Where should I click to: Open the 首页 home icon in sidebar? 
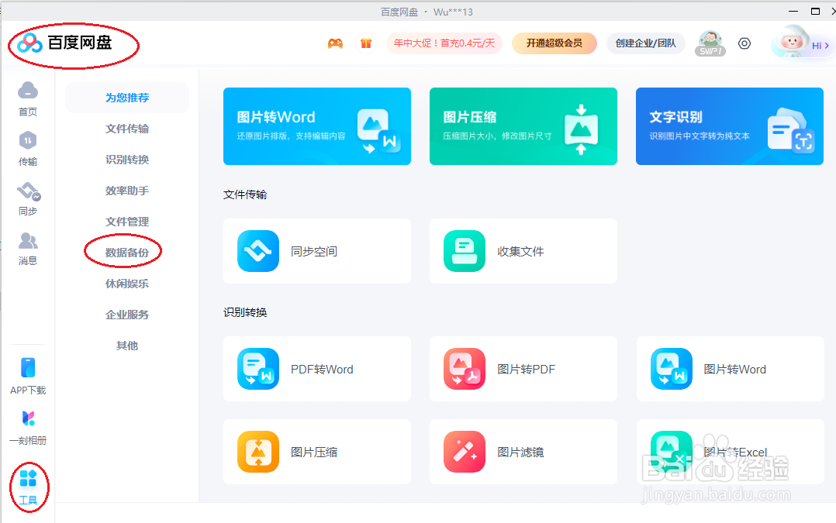coord(28,91)
